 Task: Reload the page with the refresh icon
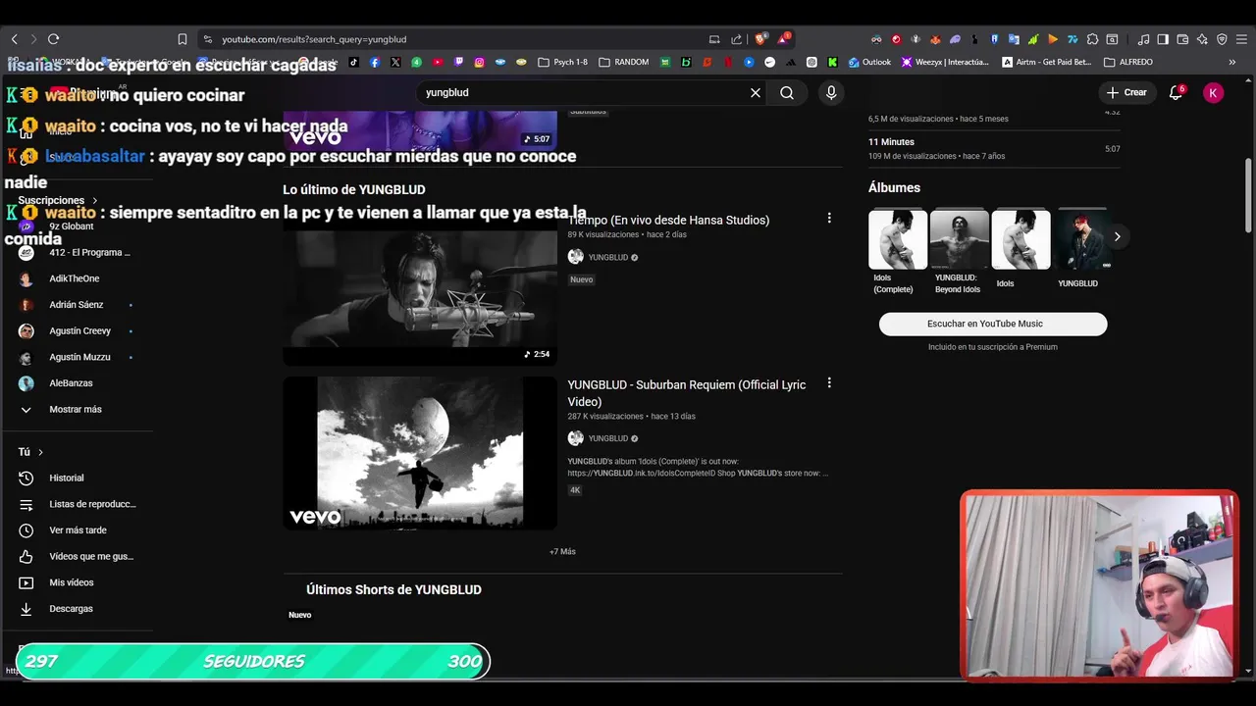(53, 39)
